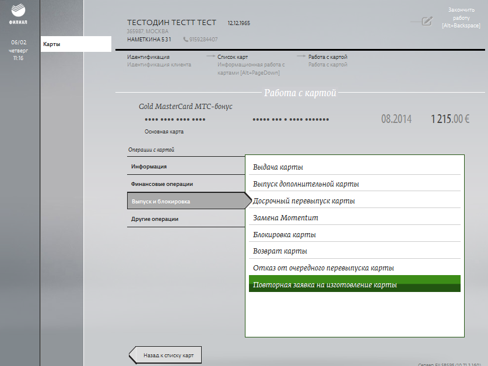Open the Карты sidebar tab
Viewport: 488px width, 366px height.
click(x=76, y=44)
